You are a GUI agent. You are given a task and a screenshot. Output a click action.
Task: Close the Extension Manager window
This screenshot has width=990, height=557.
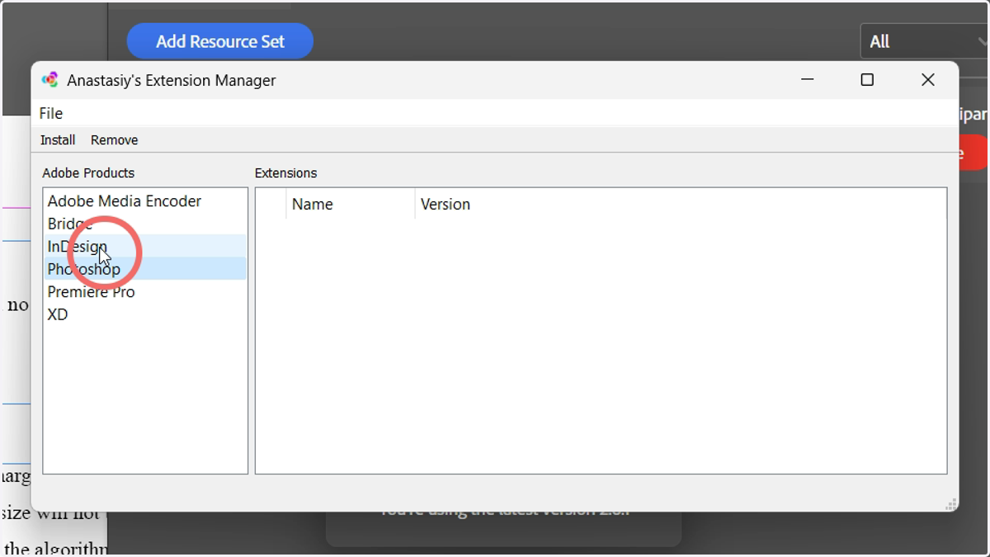(x=928, y=80)
